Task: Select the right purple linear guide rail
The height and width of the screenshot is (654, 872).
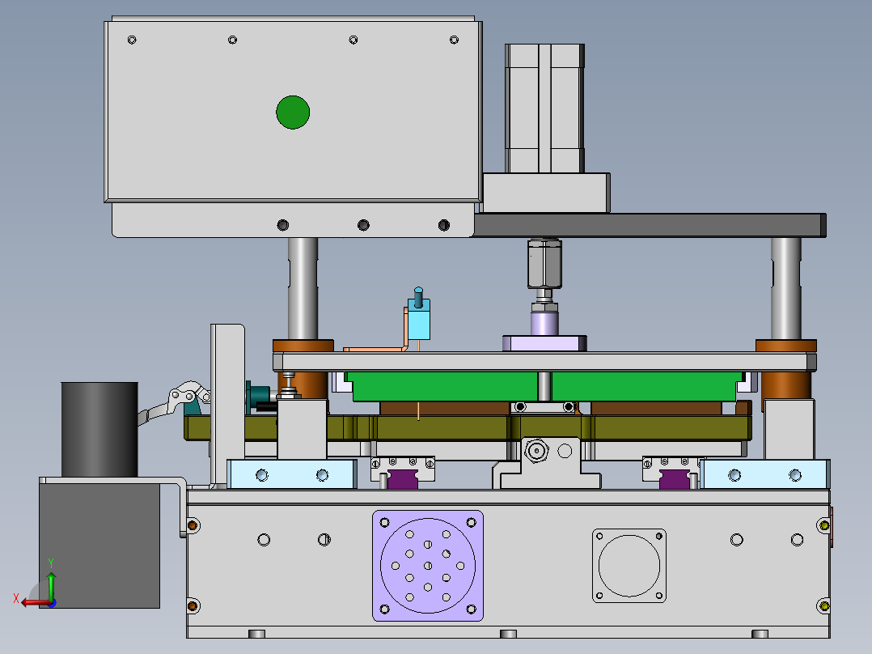Action: (674, 479)
